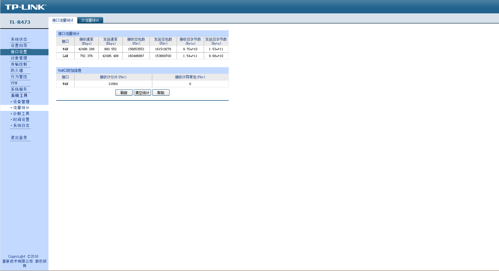Open the 诊断工具 submenu item
The height and width of the screenshot is (271, 499).
click(x=21, y=114)
